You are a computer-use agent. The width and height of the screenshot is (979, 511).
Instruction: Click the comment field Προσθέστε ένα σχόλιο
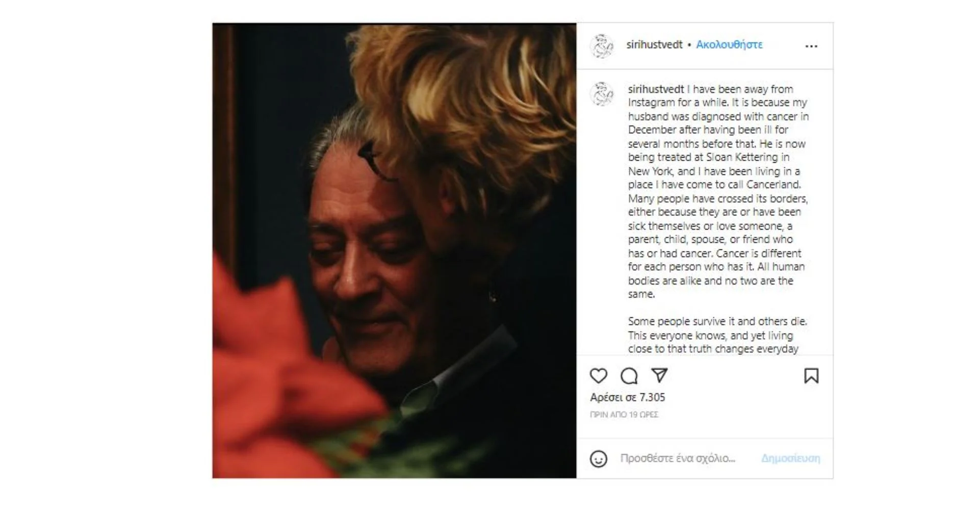pos(678,458)
